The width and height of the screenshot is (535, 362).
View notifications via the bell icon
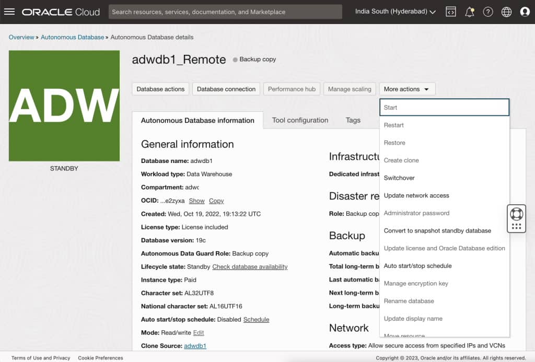point(469,11)
